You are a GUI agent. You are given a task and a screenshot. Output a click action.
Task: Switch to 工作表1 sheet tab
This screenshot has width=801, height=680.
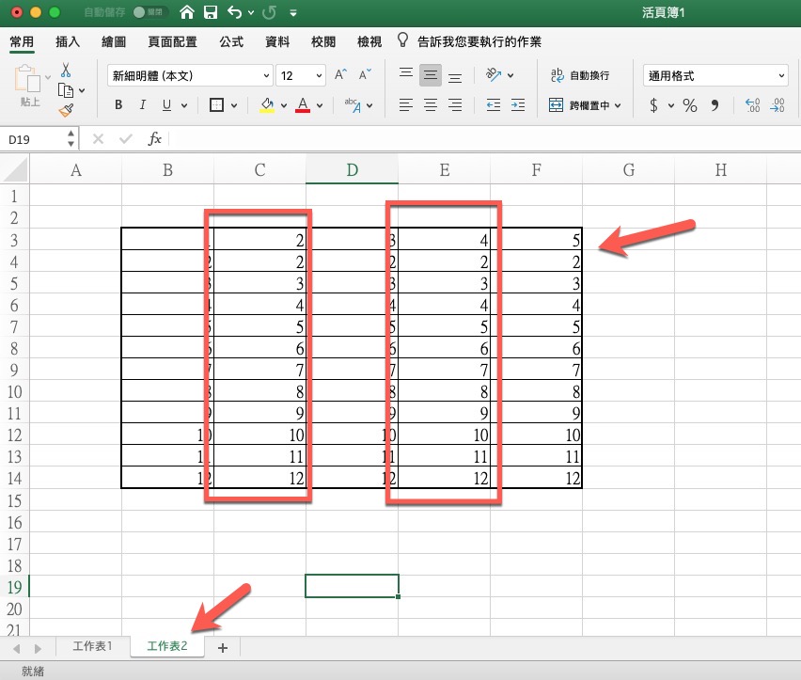[x=92, y=646]
